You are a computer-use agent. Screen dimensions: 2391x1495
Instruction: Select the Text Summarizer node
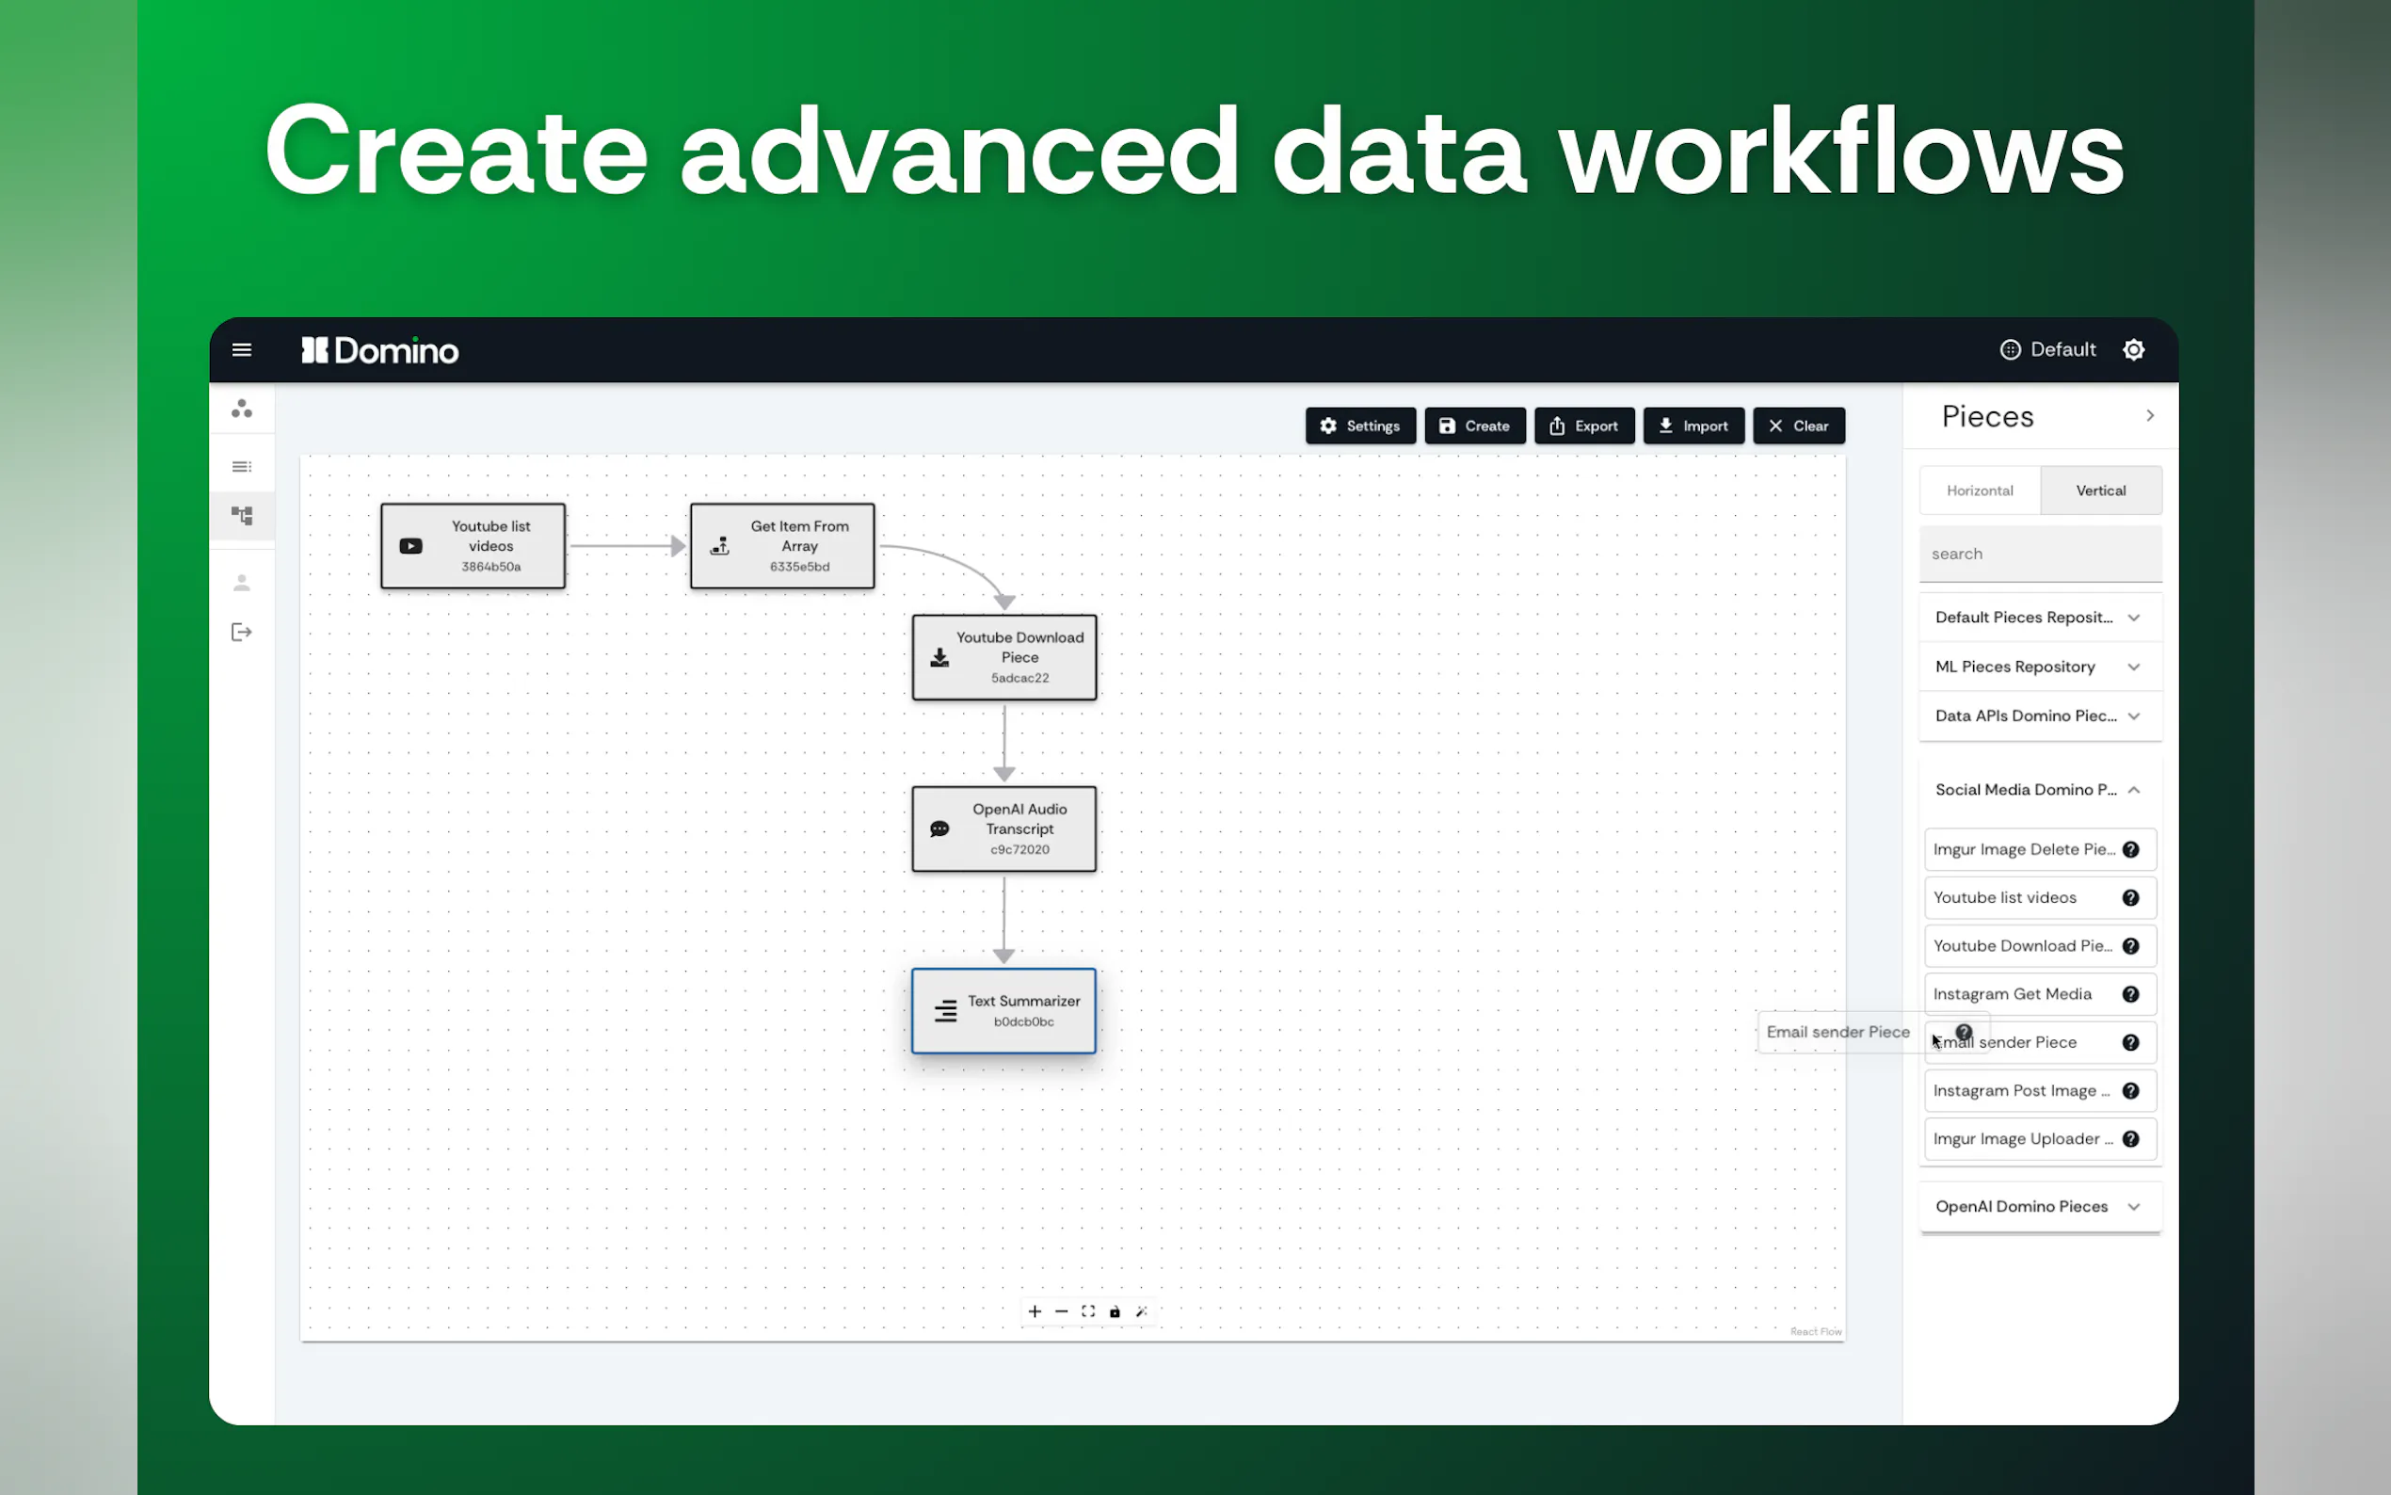pyautogui.click(x=1003, y=1010)
